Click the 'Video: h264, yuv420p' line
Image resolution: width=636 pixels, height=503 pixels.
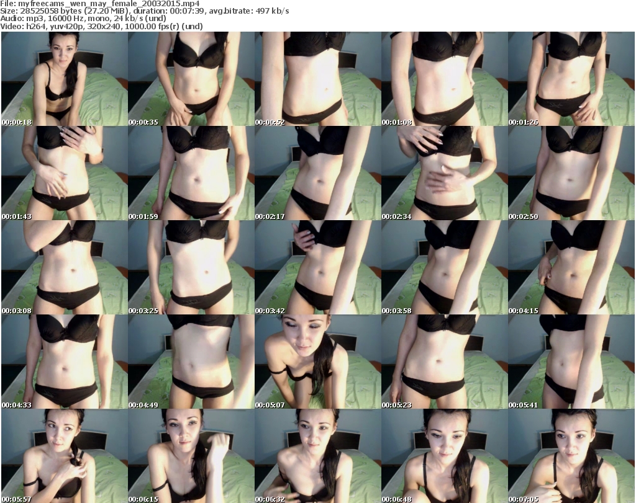point(101,26)
